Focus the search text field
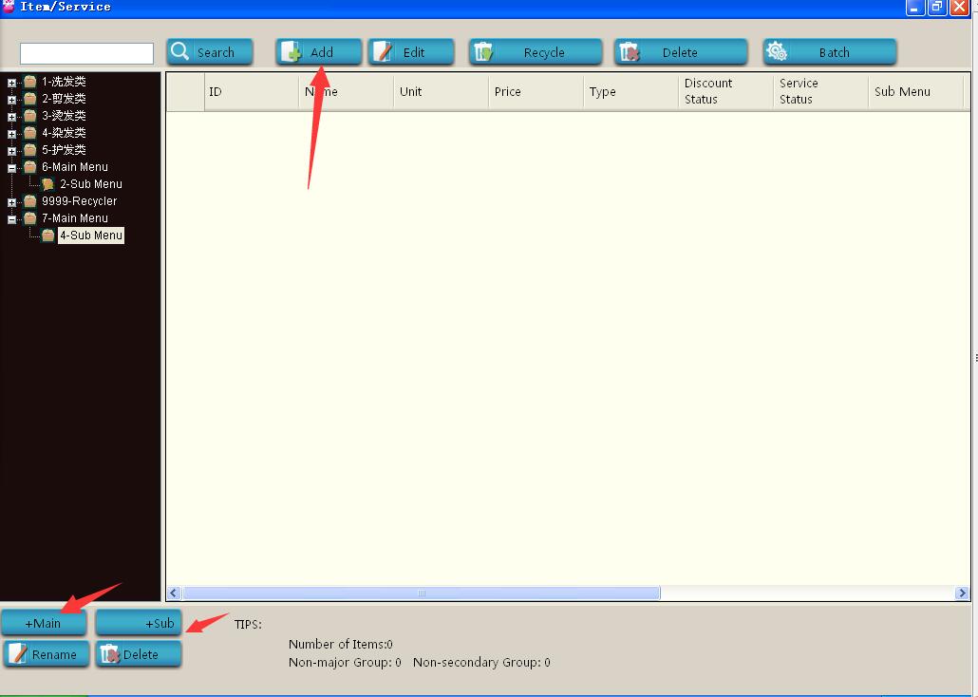Image resolution: width=978 pixels, height=697 pixels. (x=86, y=54)
